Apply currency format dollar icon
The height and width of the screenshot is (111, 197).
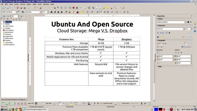[x=94, y=103]
